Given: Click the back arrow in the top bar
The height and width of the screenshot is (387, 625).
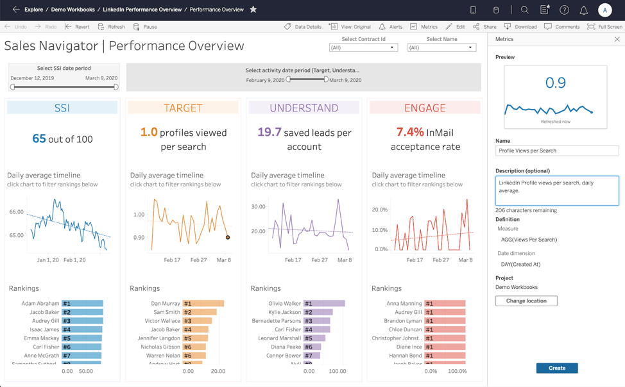Looking at the screenshot, I should coord(16,9).
